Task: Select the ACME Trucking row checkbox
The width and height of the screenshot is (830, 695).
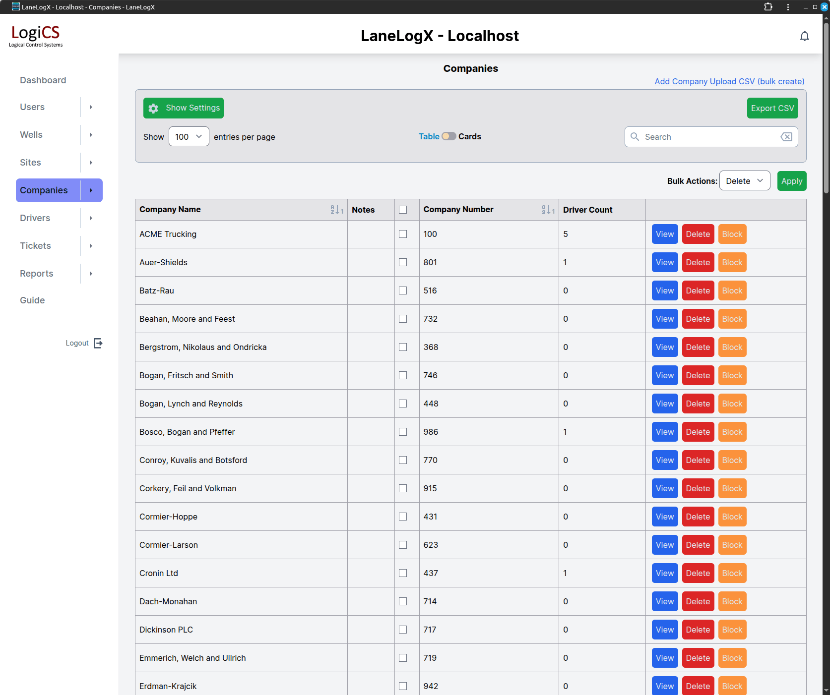Action: click(x=403, y=234)
